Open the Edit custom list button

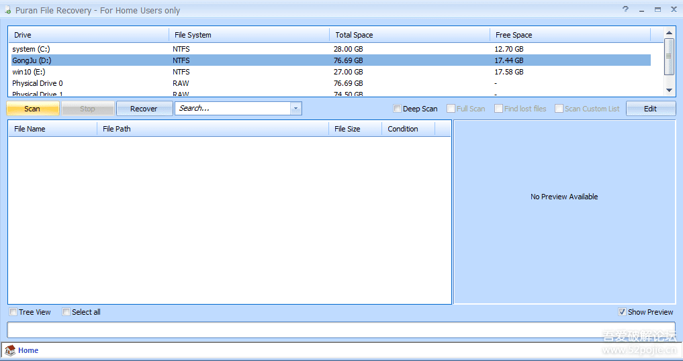[x=651, y=109]
